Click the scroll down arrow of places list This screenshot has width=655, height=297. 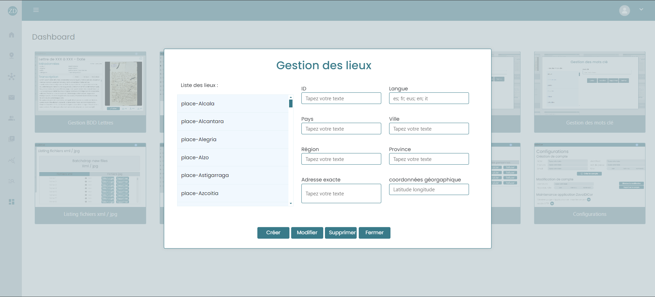click(291, 203)
